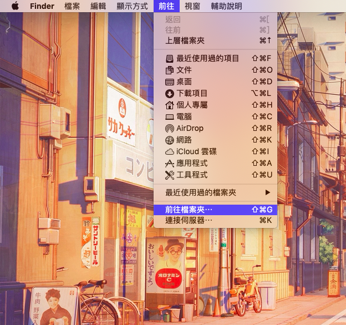Click the 最近使用過的項目 icon in menu

(x=170, y=58)
